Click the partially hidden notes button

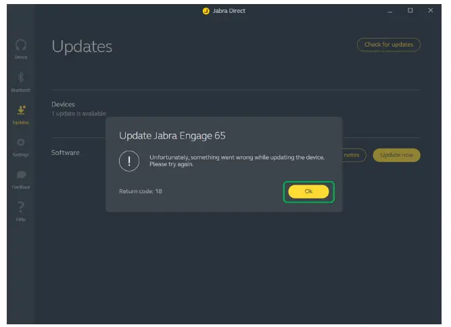tap(354, 155)
